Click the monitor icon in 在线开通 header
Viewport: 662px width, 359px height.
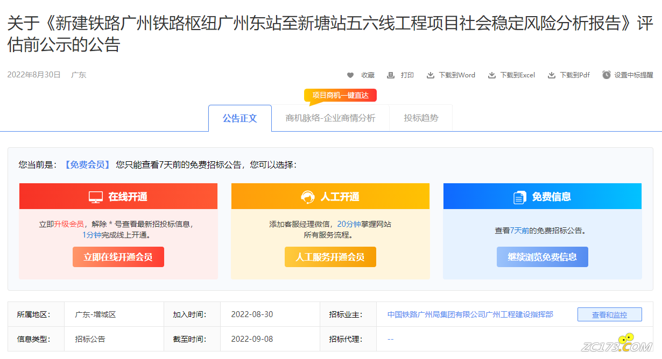(x=96, y=197)
